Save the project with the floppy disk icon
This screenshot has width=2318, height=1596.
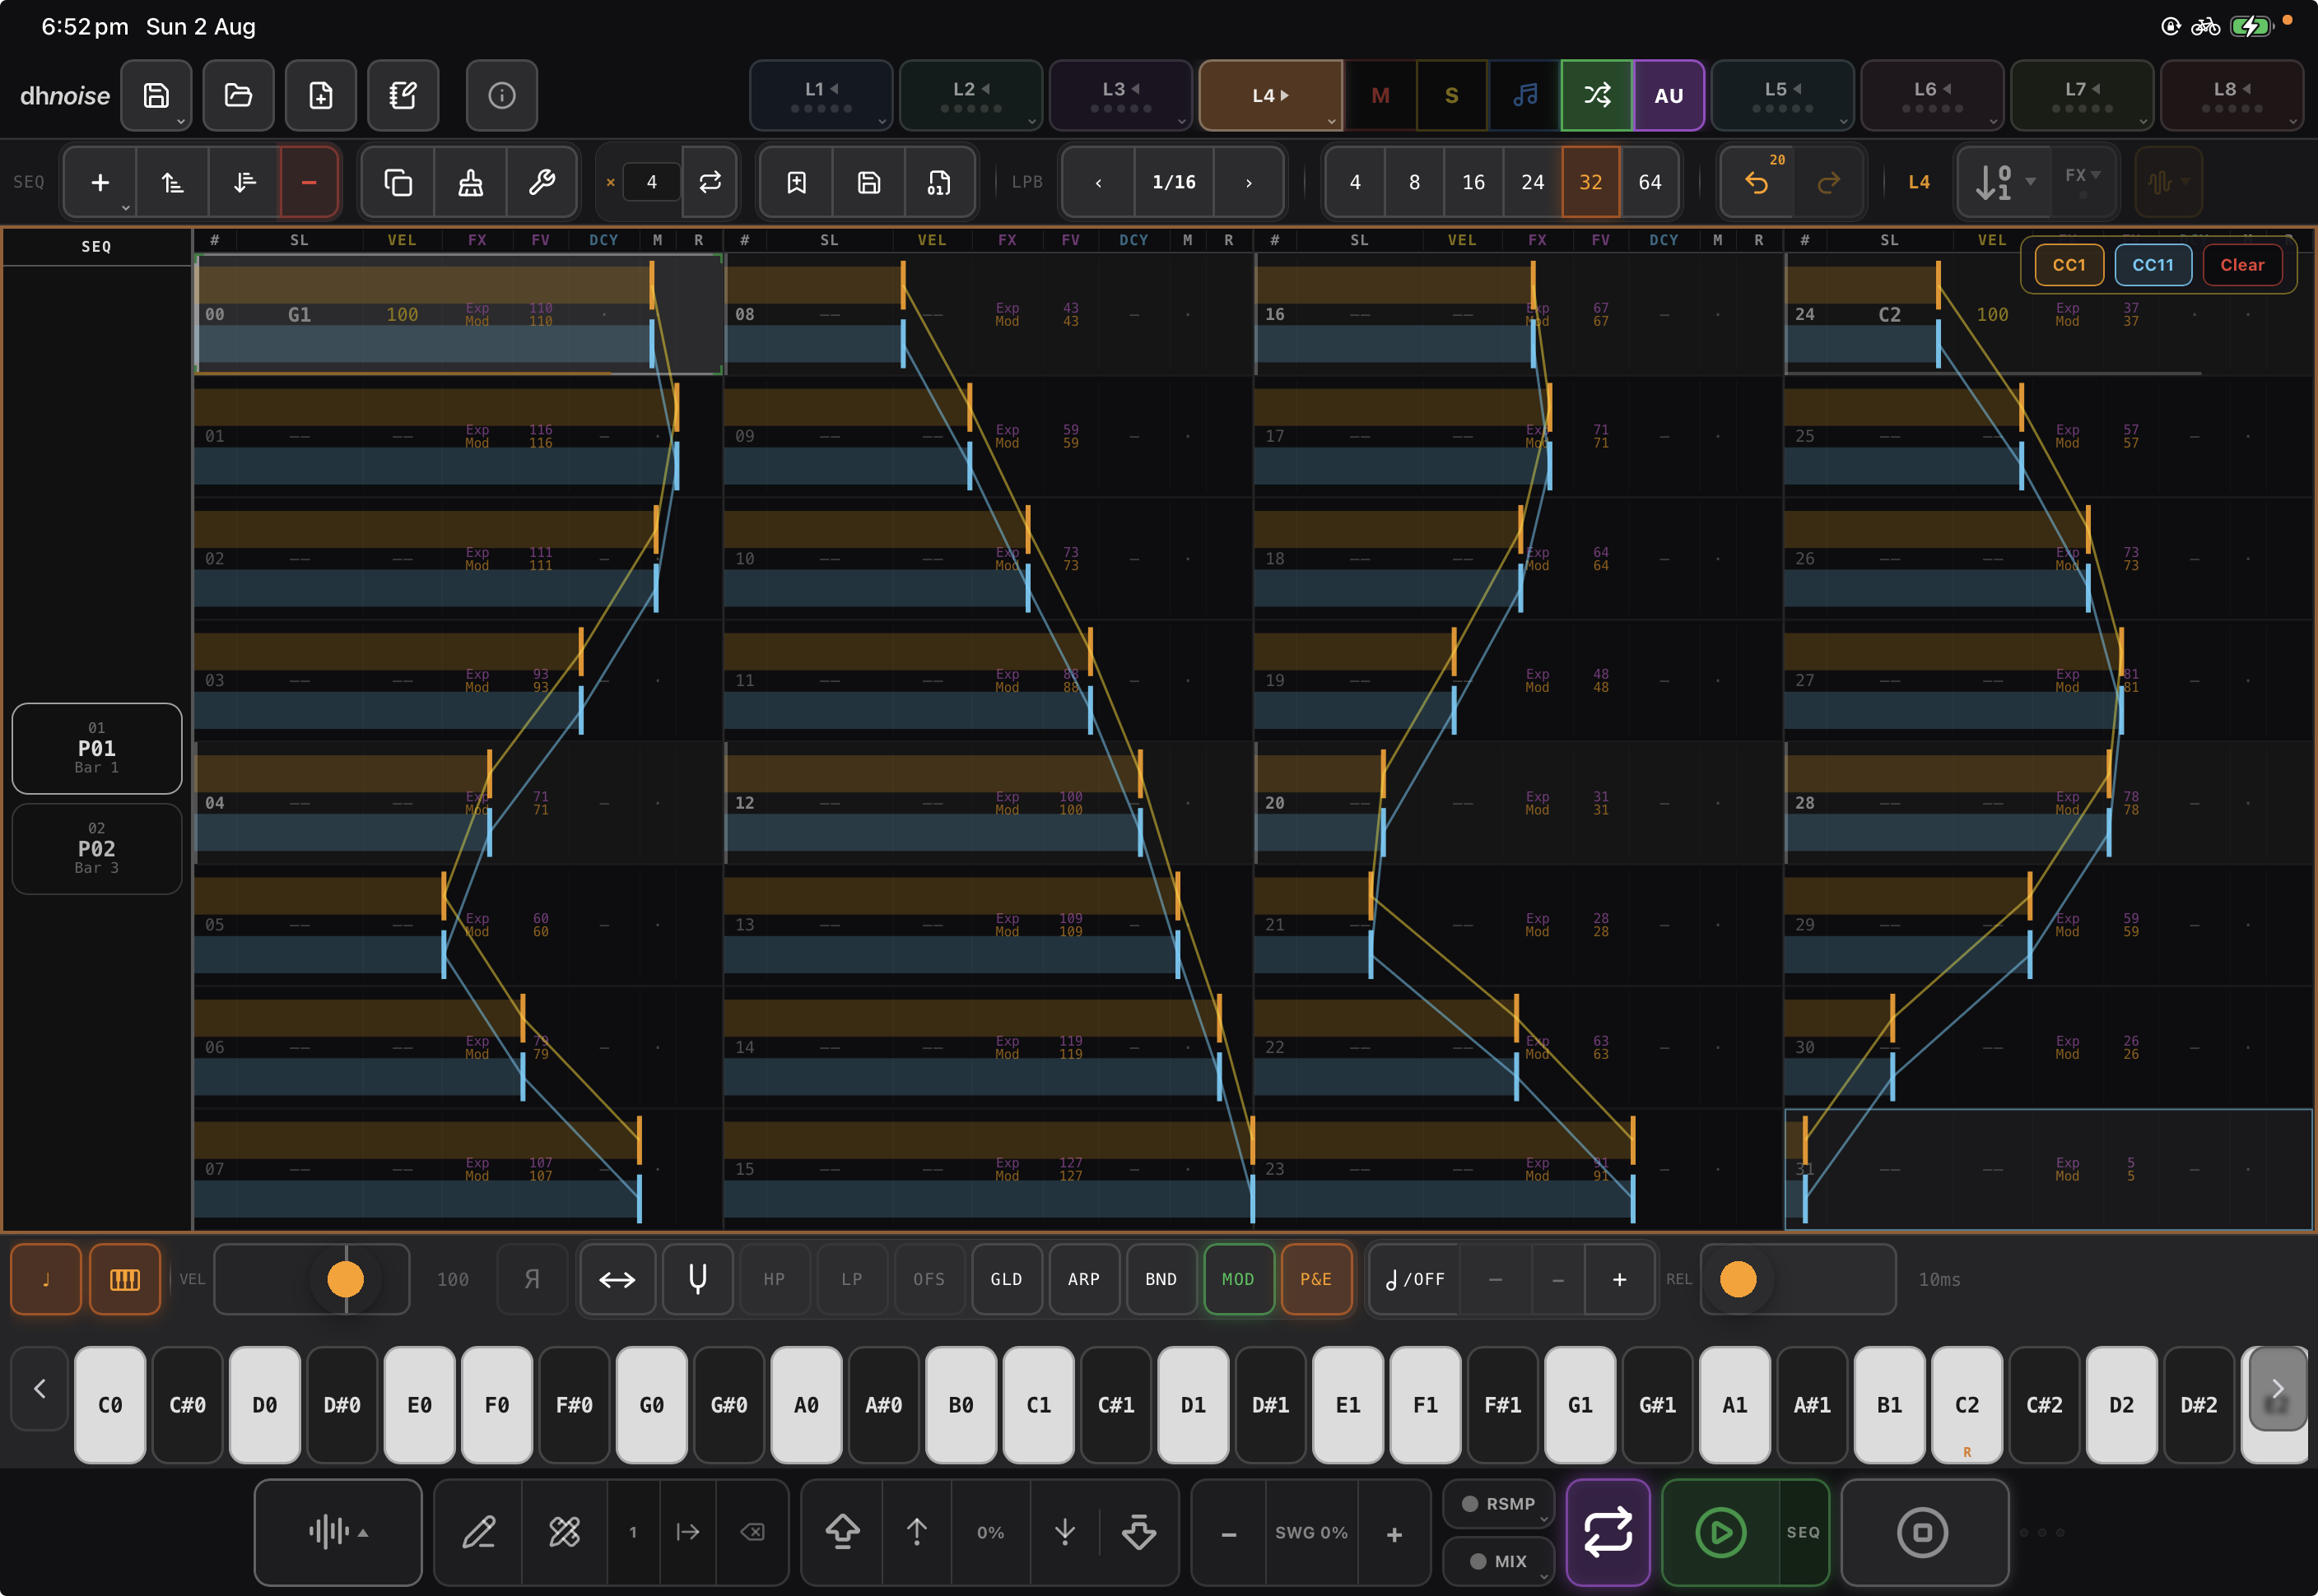pyautogui.click(x=156, y=96)
